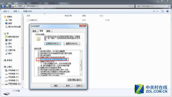172x97 pixels.
Task: Sort by the 修改日期 column header
Action: coord(68,16)
